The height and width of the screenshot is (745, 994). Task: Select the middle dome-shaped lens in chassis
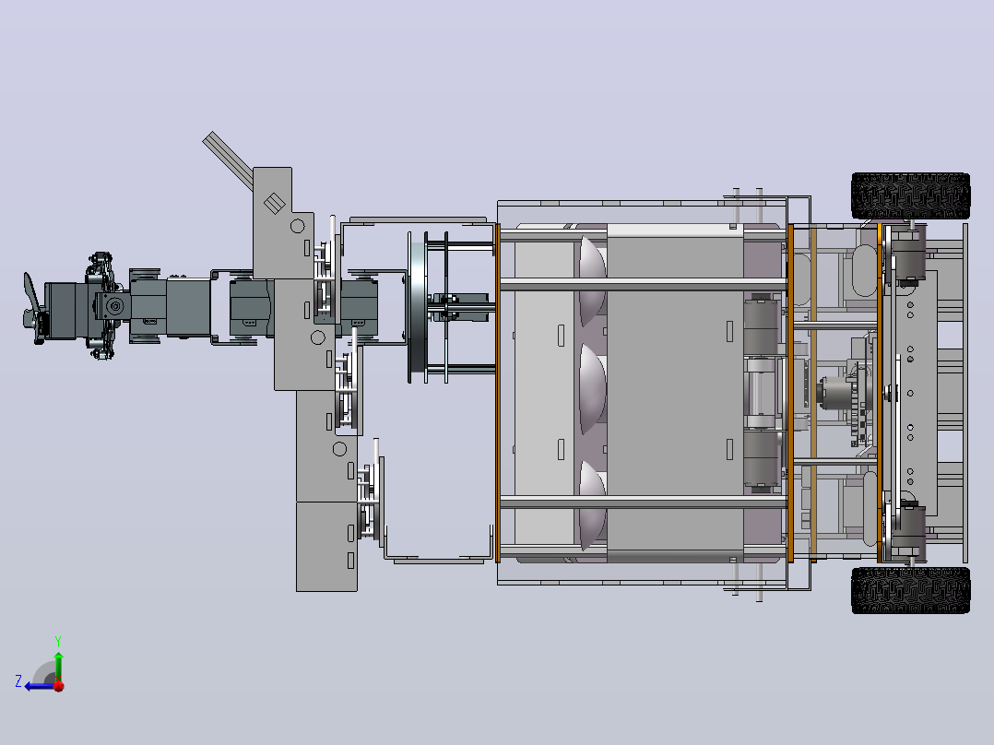coord(593,389)
